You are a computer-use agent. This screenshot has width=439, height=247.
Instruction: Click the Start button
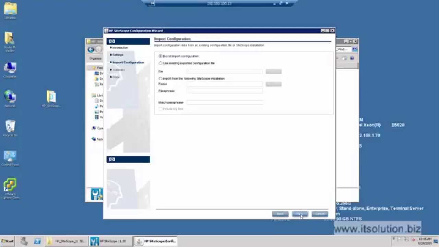[8, 241]
